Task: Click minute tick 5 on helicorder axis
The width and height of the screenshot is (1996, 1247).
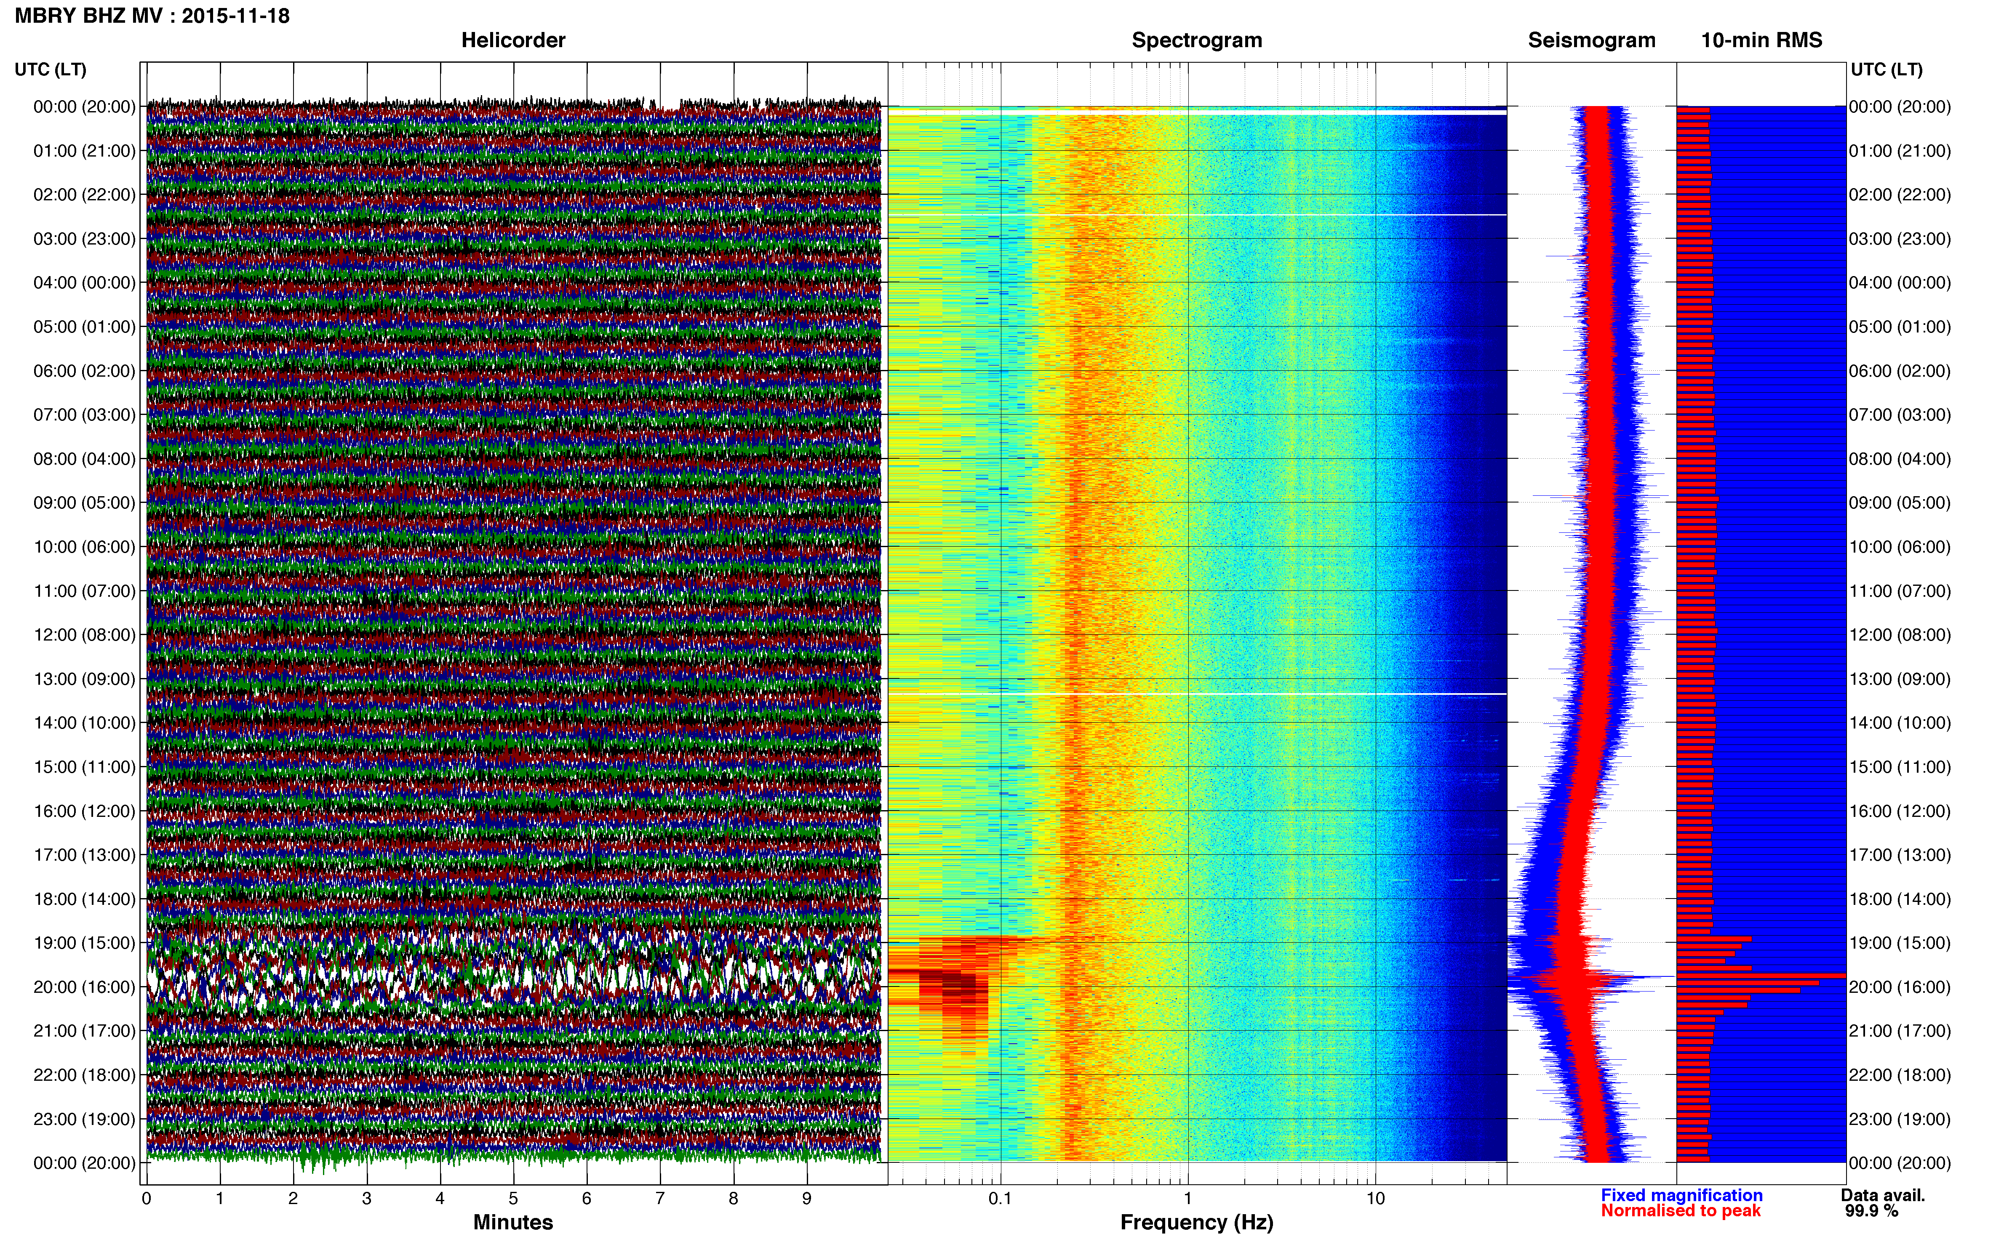Action: 513,1198
